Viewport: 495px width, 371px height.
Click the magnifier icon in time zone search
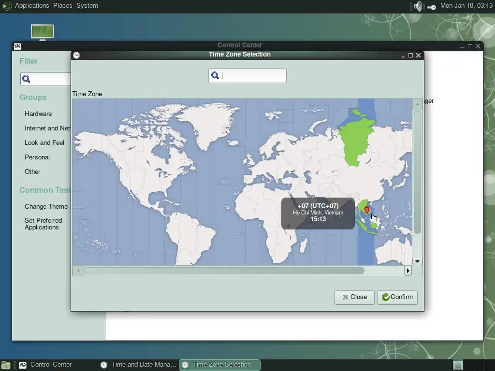[x=215, y=75]
